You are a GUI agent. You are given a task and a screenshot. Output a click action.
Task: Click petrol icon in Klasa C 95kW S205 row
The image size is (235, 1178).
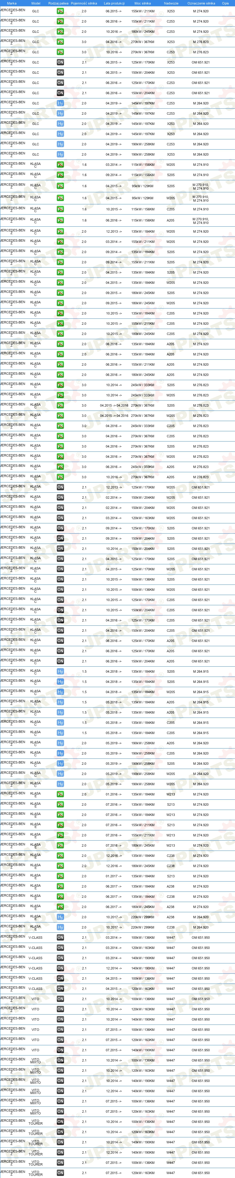pyautogui.click(x=60, y=186)
